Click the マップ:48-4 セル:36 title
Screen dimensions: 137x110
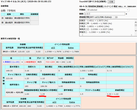(26, 1)
